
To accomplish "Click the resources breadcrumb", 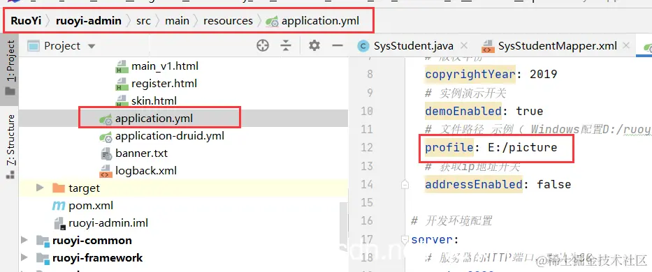I will point(228,21).
